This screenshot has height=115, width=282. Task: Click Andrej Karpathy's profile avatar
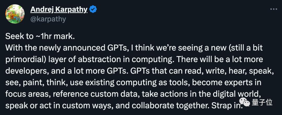(x=15, y=14)
